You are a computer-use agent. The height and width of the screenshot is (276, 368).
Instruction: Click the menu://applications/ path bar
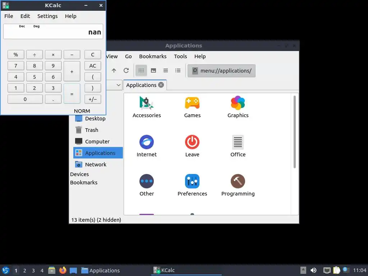tap(221, 71)
